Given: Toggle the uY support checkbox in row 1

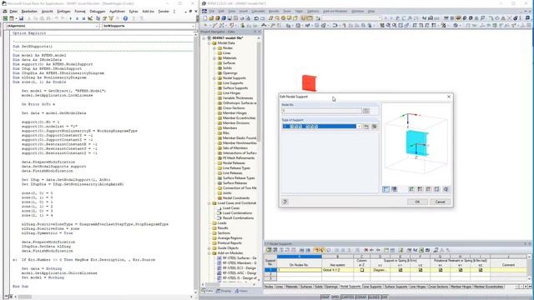Looking at the screenshot, I should pos(400,270).
